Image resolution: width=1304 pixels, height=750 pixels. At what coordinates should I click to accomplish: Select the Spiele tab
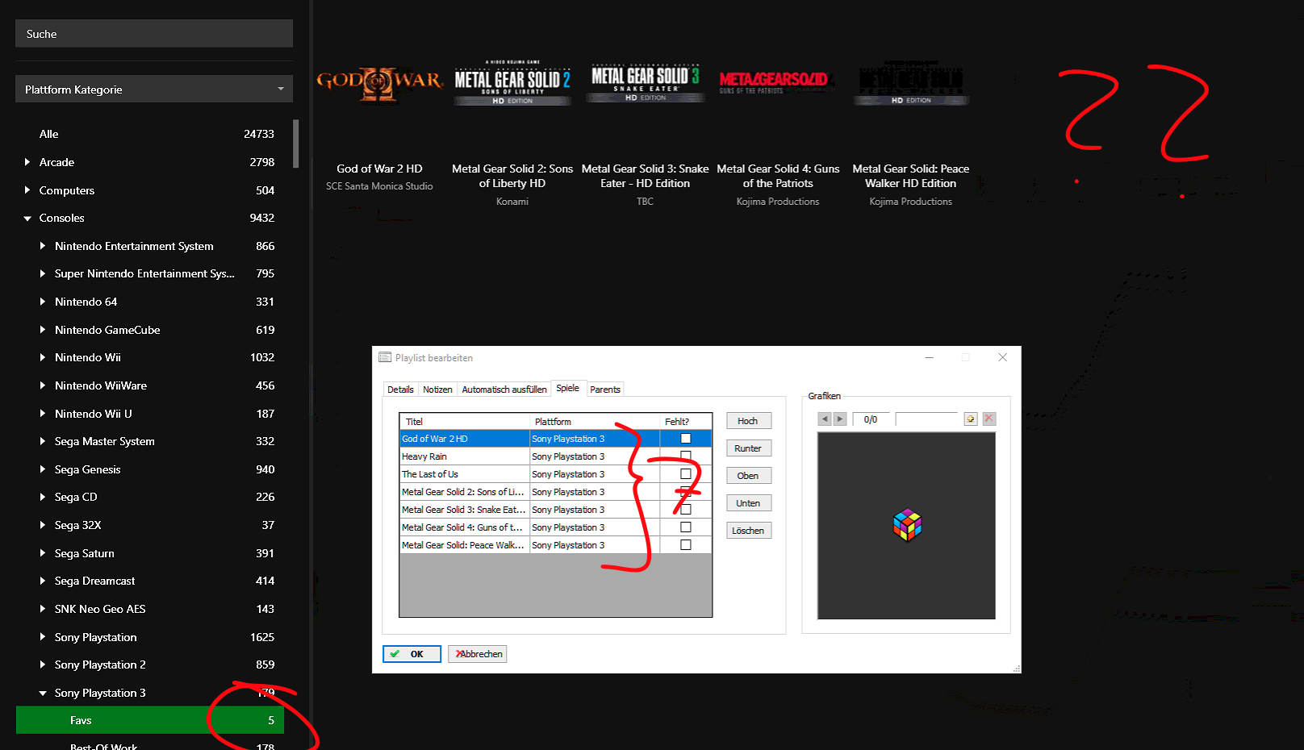coord(568,388)
